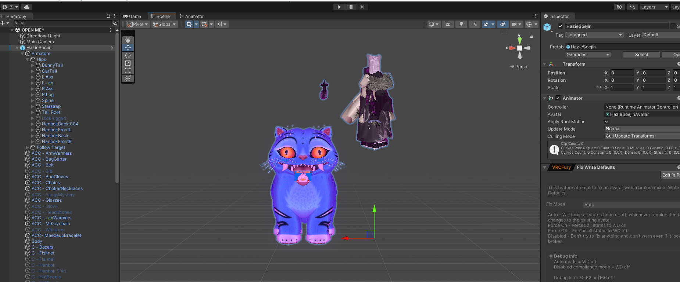Collapse the Hips tree node
Screen dimensions: 680x282
(28, 59)
